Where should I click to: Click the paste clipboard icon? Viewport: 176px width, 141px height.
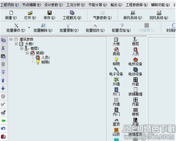coord(3,56)
